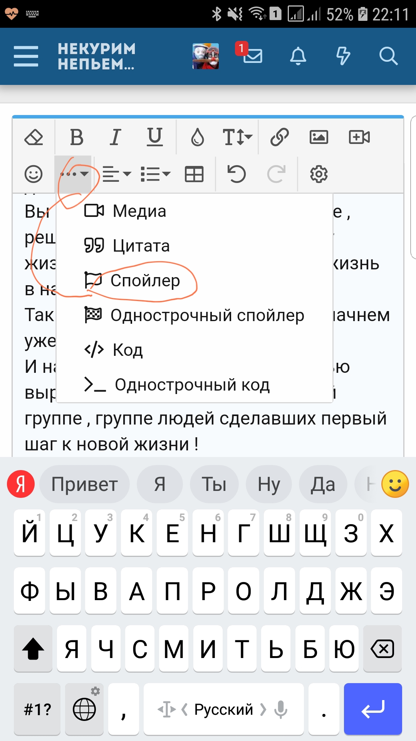This screenshot has height=741, width=416.
Task: Toggle italic text formatting
Action: (x=115, y=137)
